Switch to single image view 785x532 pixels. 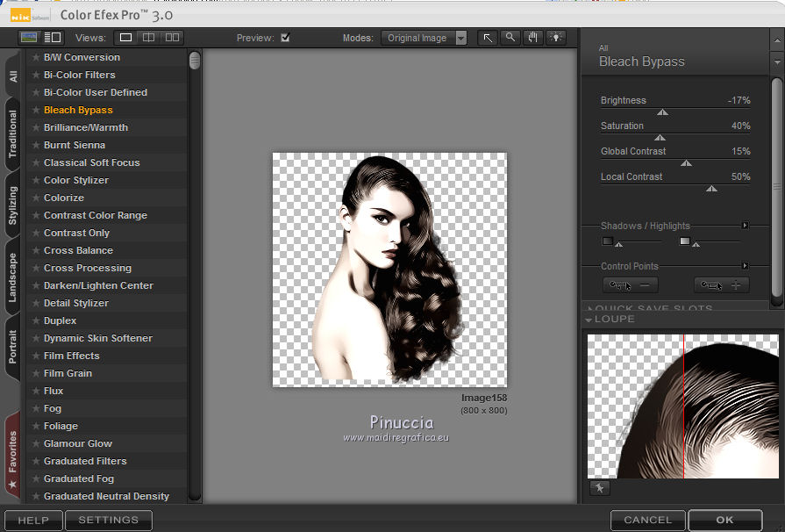(125, 38)
